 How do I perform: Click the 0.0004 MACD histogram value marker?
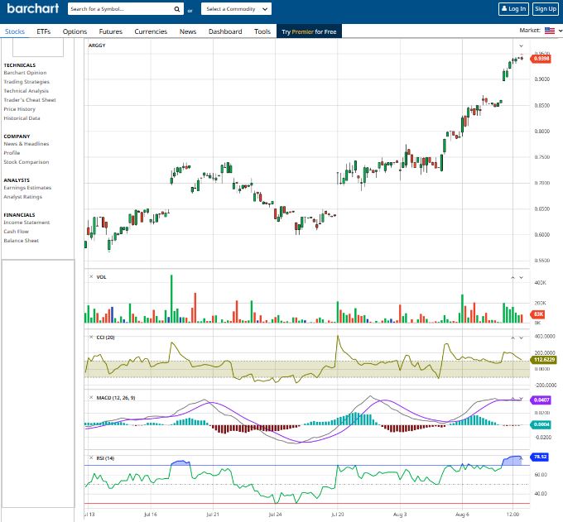[x=541, y=424]
